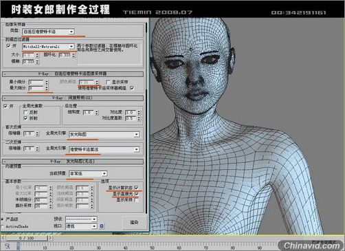
Task: Enable the 显示采样 checkbox under 选项
Action: click(x=137, y=200)
